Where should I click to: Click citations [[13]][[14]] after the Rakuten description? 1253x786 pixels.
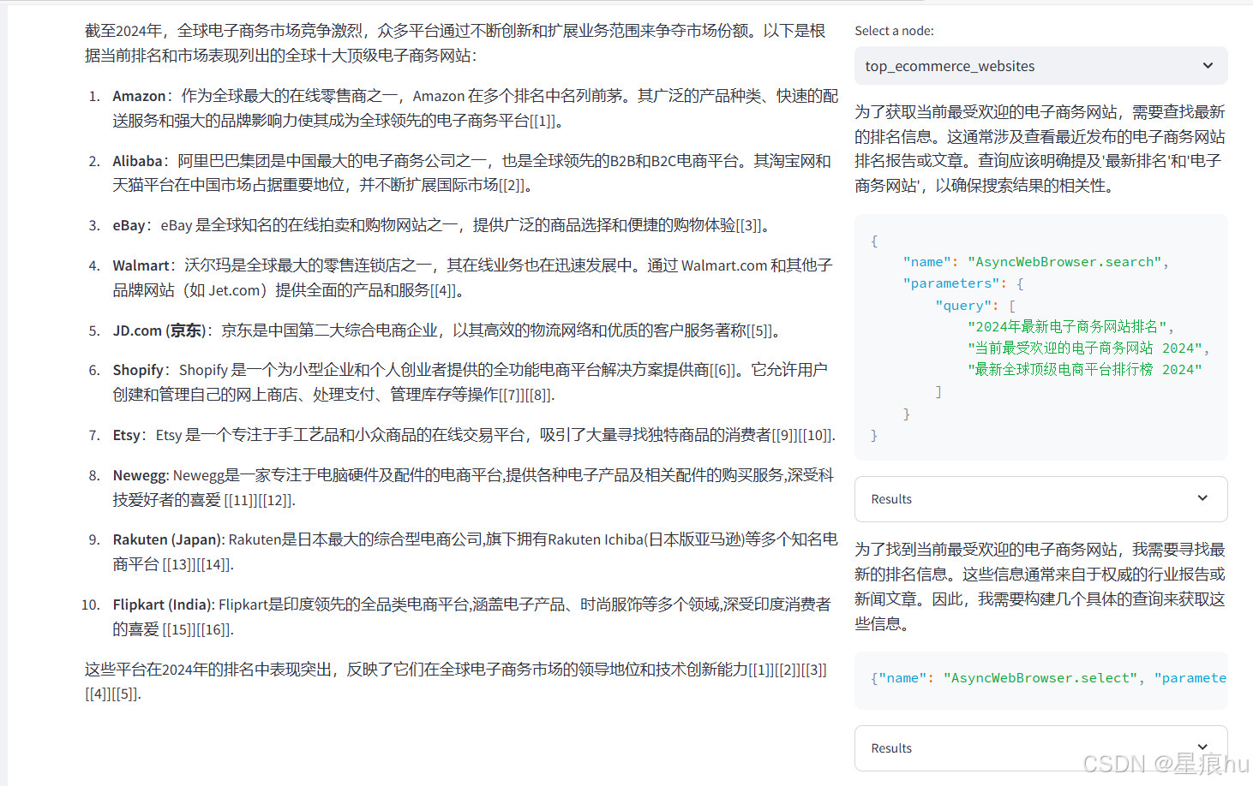tap(197, 564)
